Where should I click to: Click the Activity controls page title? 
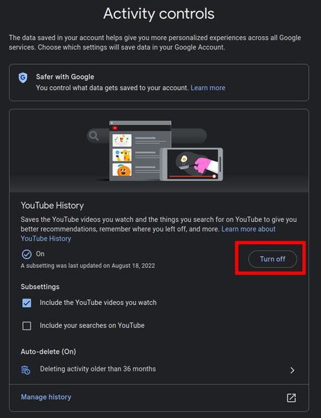pyautogui.click(x=159, y=13)
